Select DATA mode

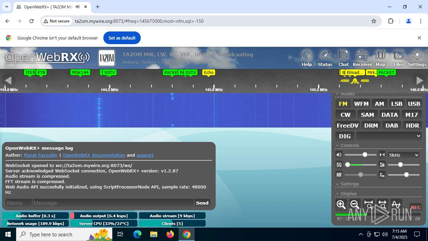pos(390,115)
